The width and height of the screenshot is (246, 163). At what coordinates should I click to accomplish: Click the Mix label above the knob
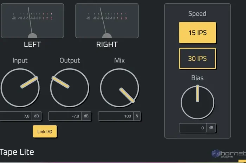pos(119,60)
